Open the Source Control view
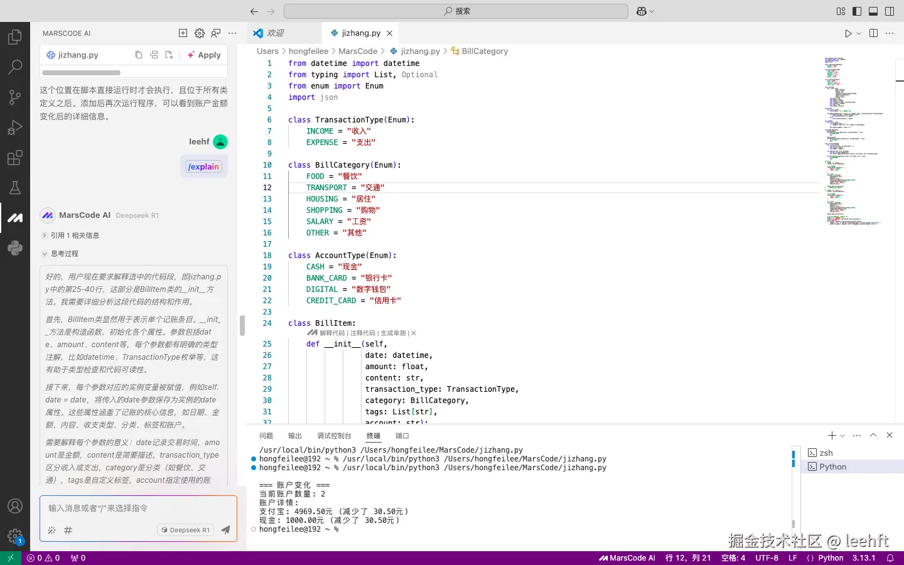 15,97
